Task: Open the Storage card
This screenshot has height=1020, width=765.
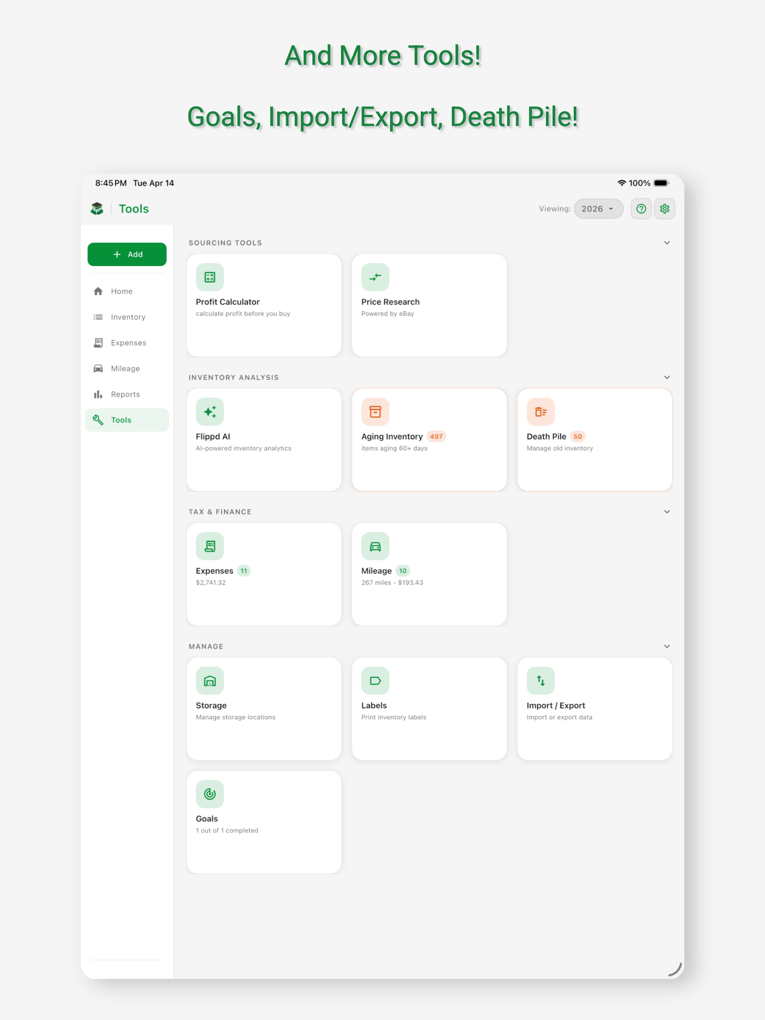Action: pyautogui.click(x=264, y=709)
